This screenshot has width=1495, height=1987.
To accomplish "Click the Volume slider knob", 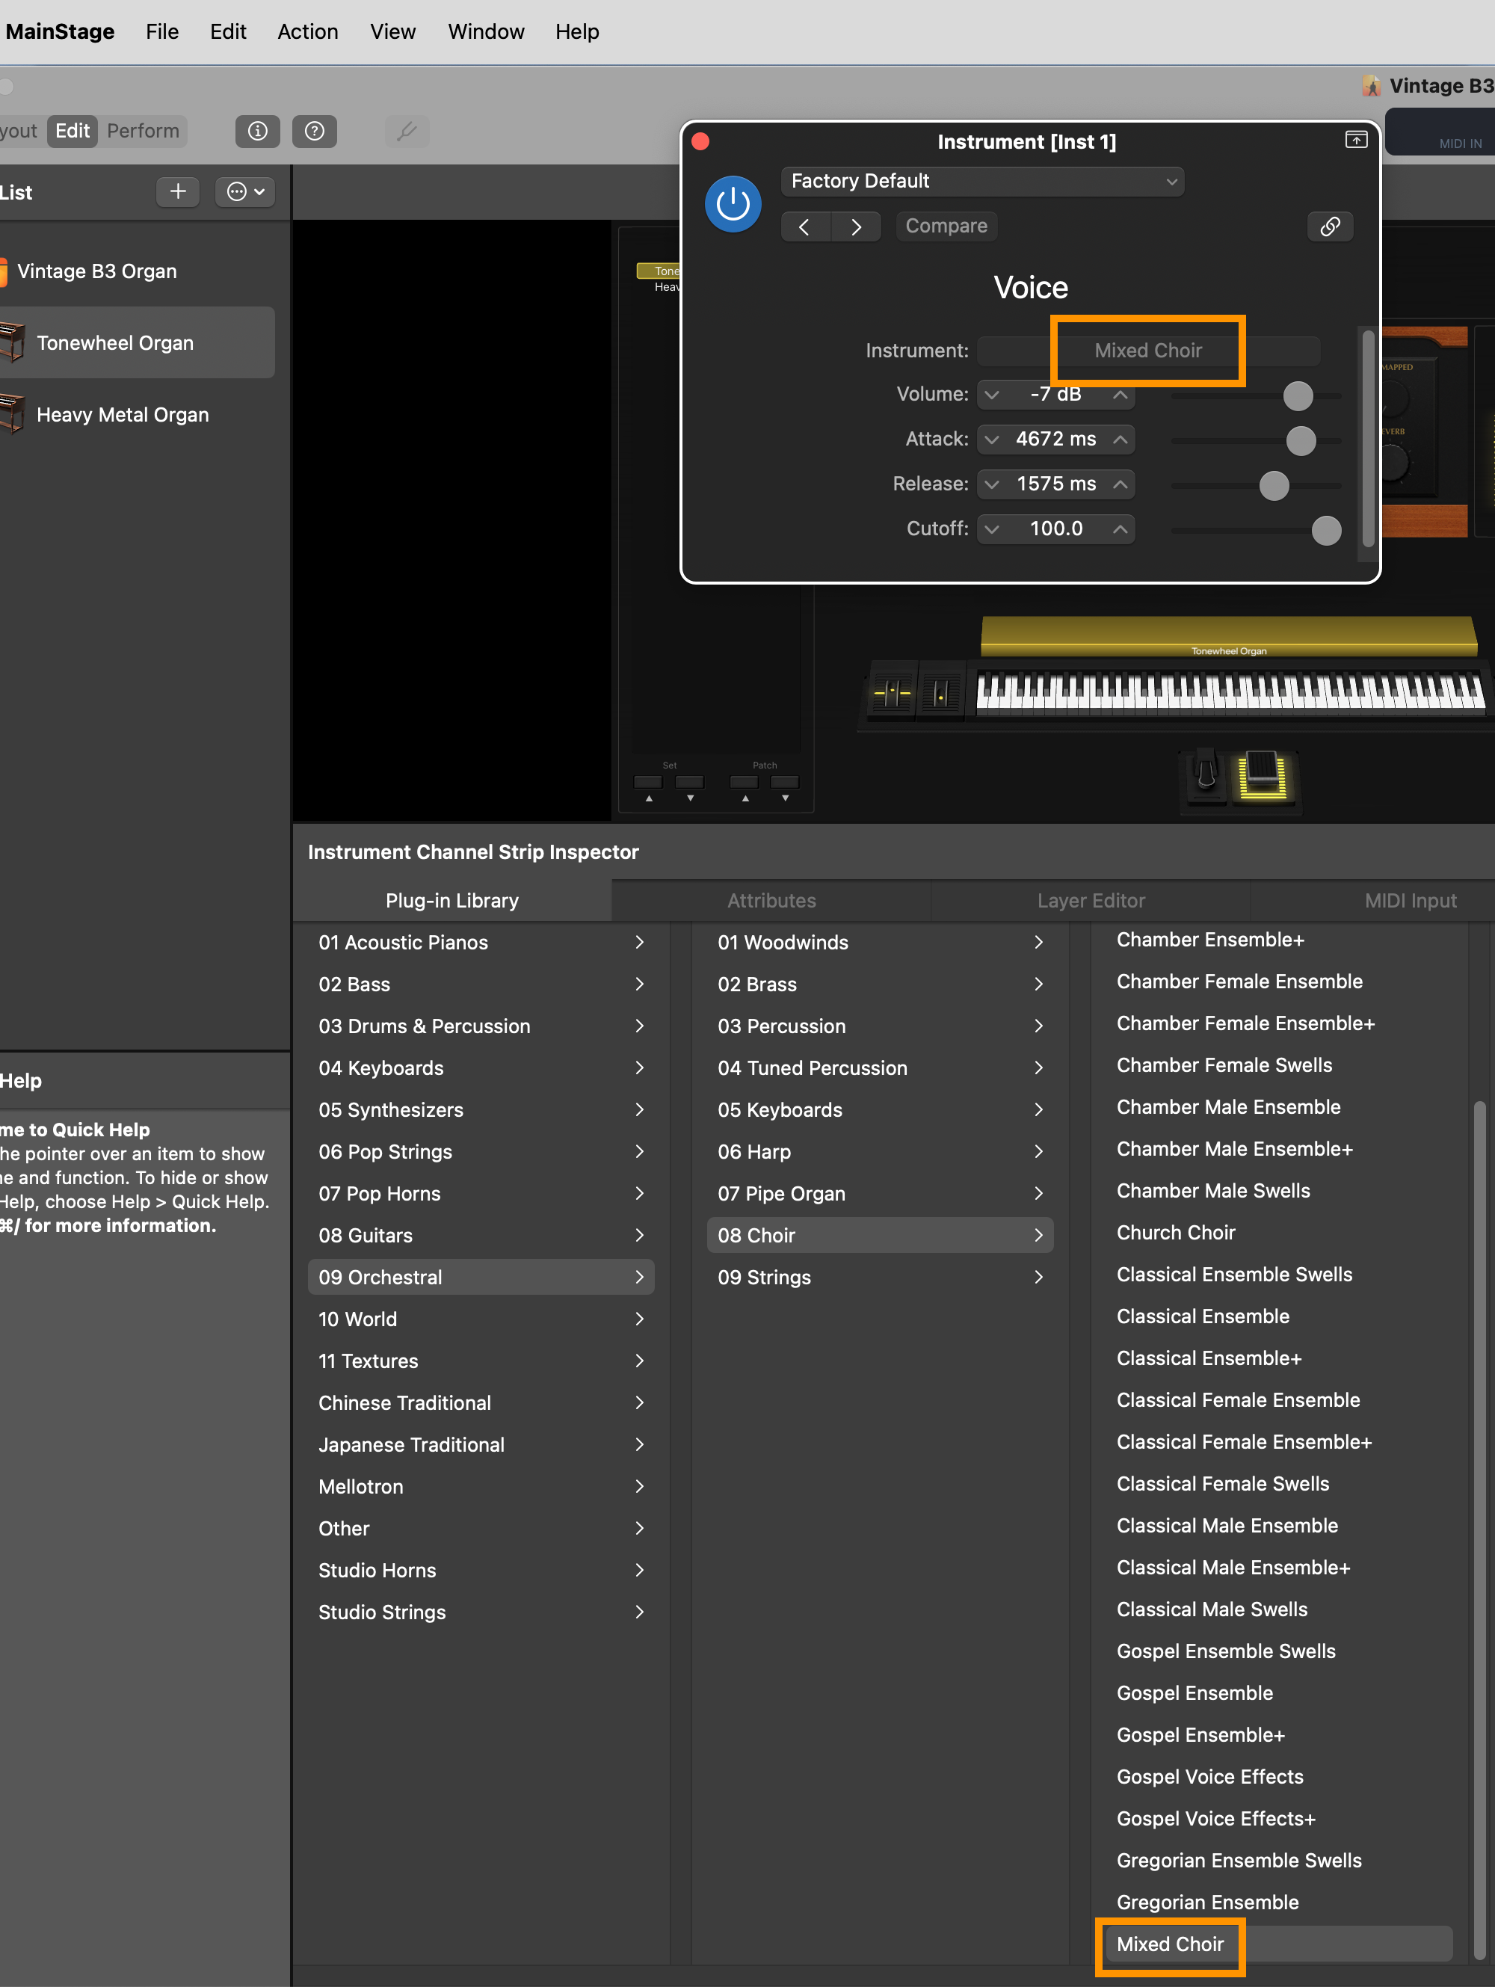I will click(x=1298, y=396).
